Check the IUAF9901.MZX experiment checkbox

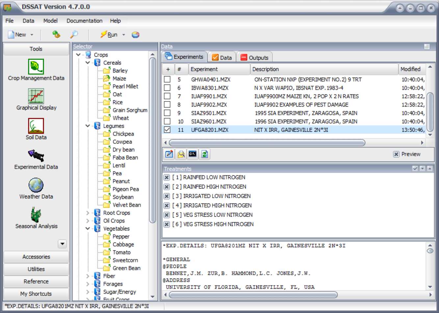[x=167, y=96]
